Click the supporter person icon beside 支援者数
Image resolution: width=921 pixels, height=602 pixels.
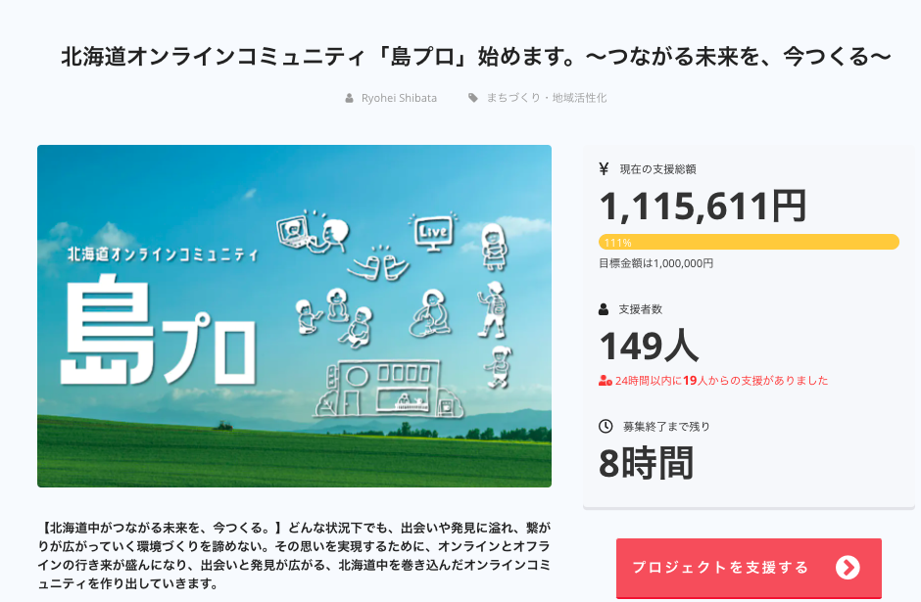[x=604, y=309]
